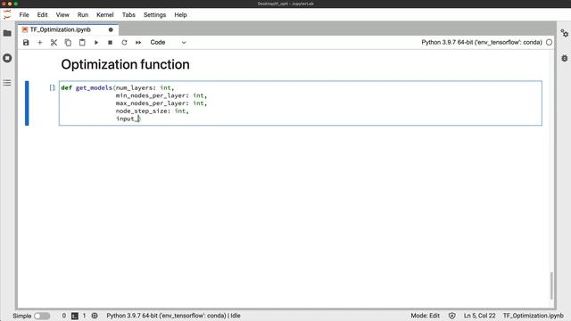Open the File menu
571x321 pixels.
pos(24,15)
